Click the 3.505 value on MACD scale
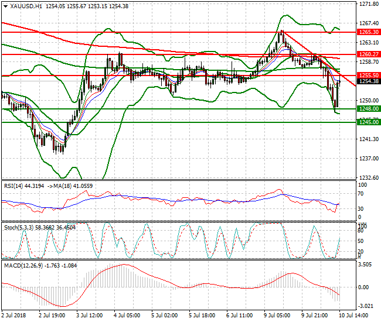Image resolution: width=381 pixels, height=322 pixels. point(365,265)
